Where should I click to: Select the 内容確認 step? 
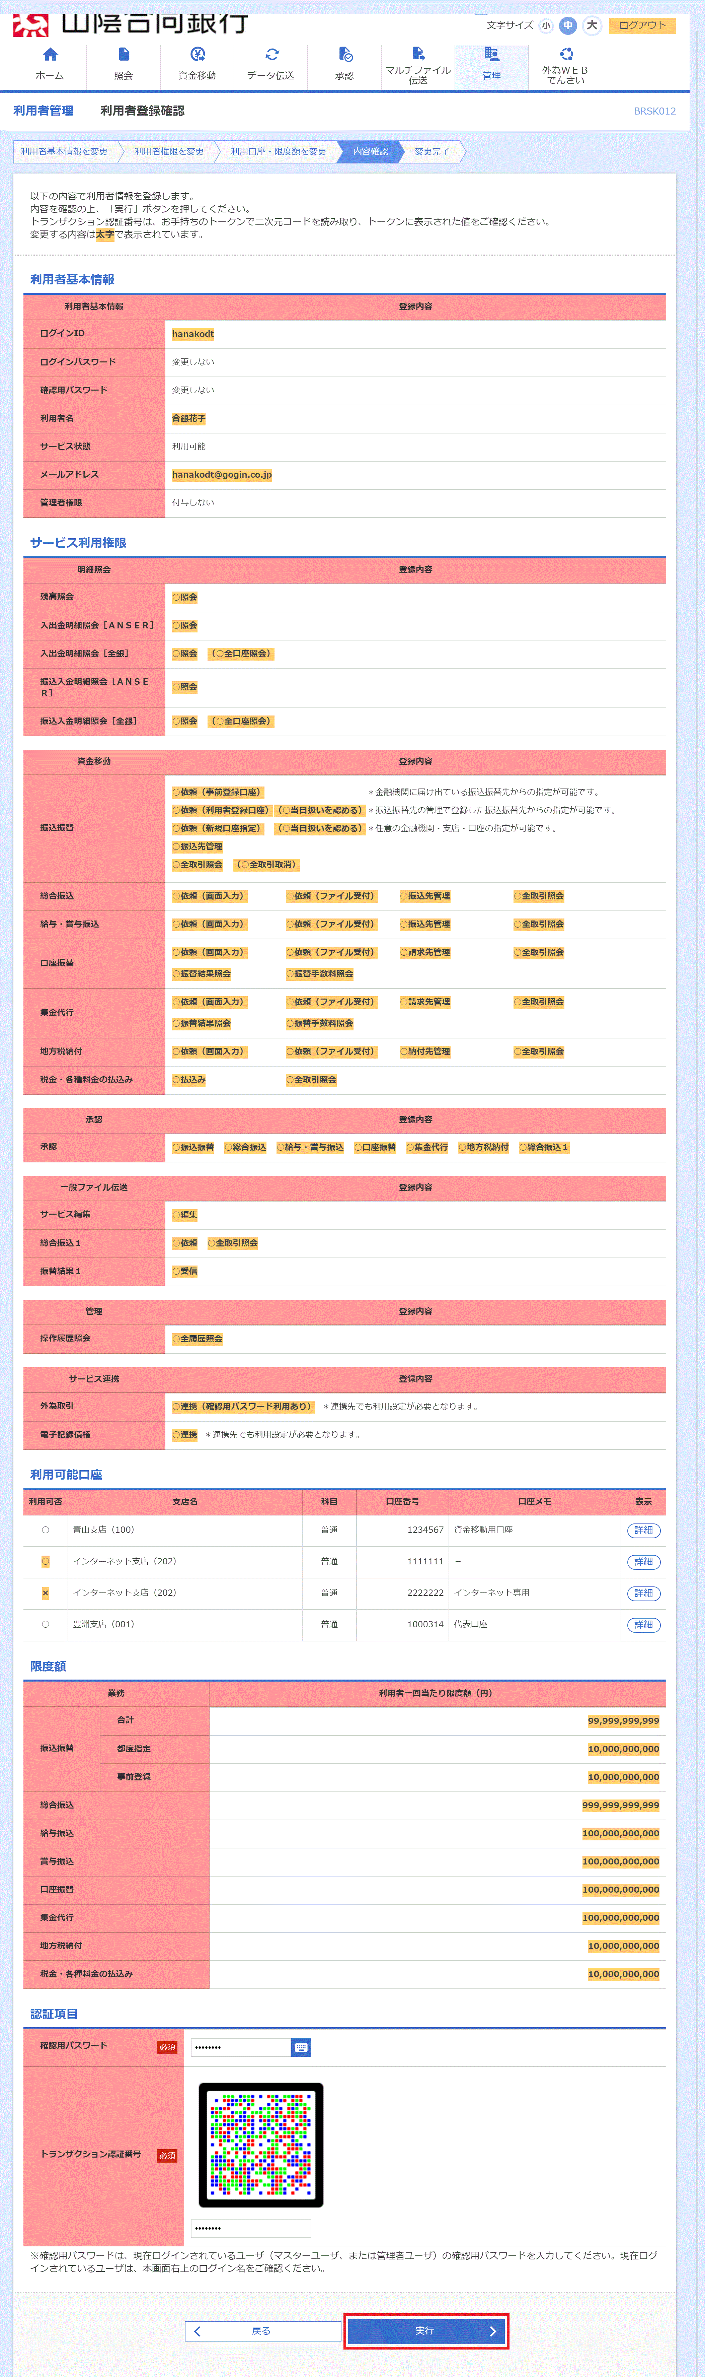point(371,151)
